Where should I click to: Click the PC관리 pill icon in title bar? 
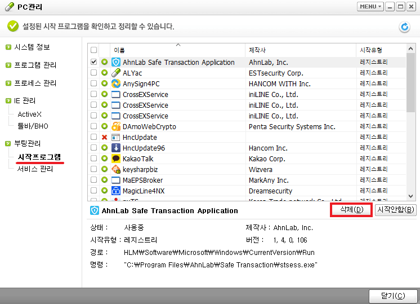coord(10,7)
